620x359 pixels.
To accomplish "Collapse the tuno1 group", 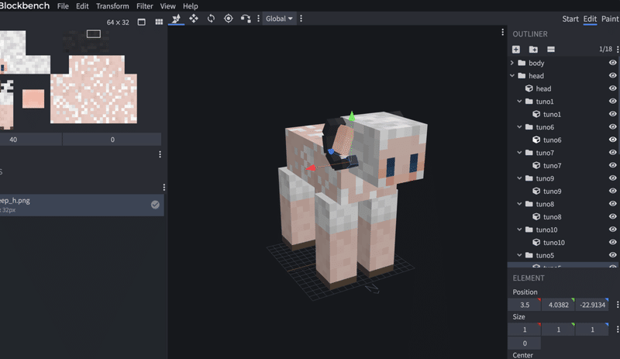I will [x=519, y=102].
